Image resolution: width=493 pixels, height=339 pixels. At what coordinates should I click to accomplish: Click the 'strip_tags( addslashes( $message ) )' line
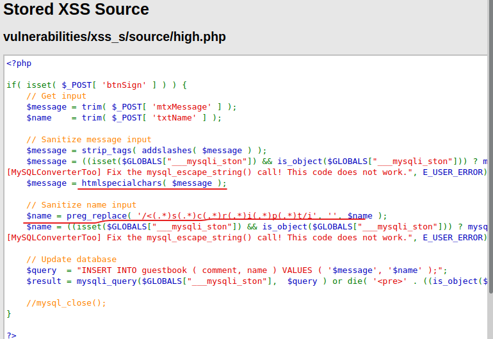click(x=147, y=151)
